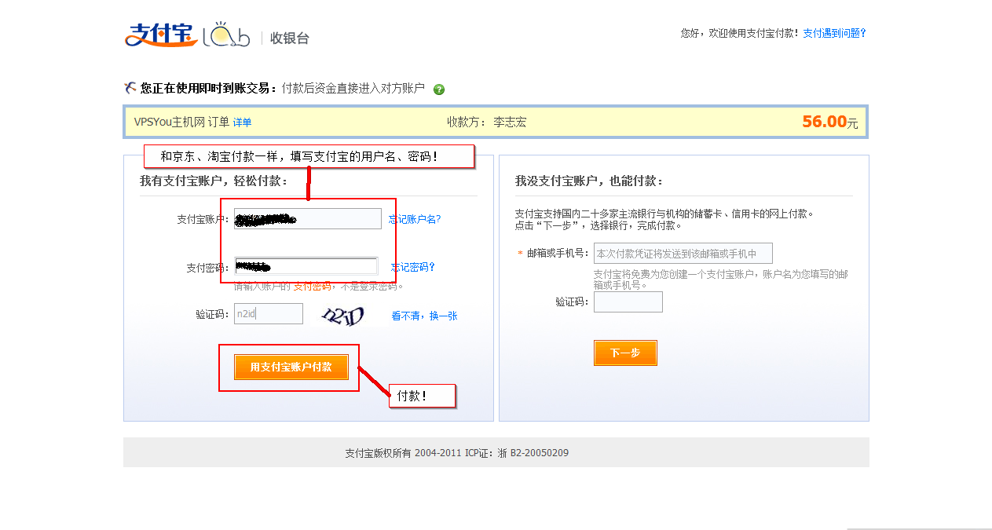Click the green help question mark icon

click(x=439, y=90)
